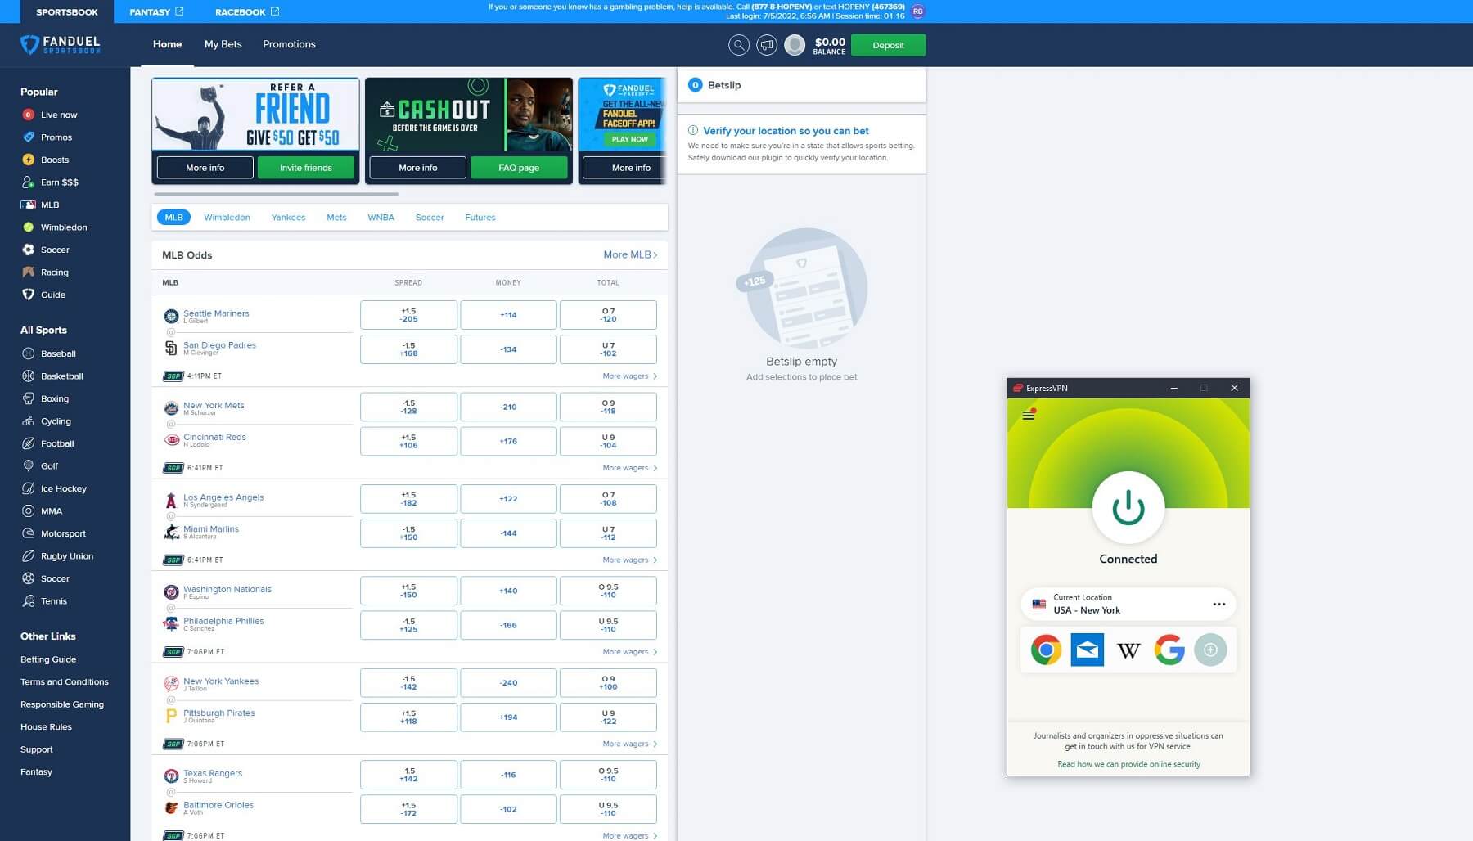Click Invite friends button

tap(306, 168)
